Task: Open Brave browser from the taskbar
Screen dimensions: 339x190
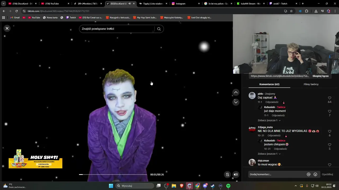Action: coord(182,186)
